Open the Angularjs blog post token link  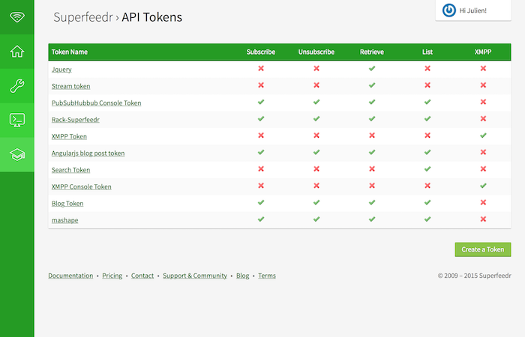[x=88, y=153]
